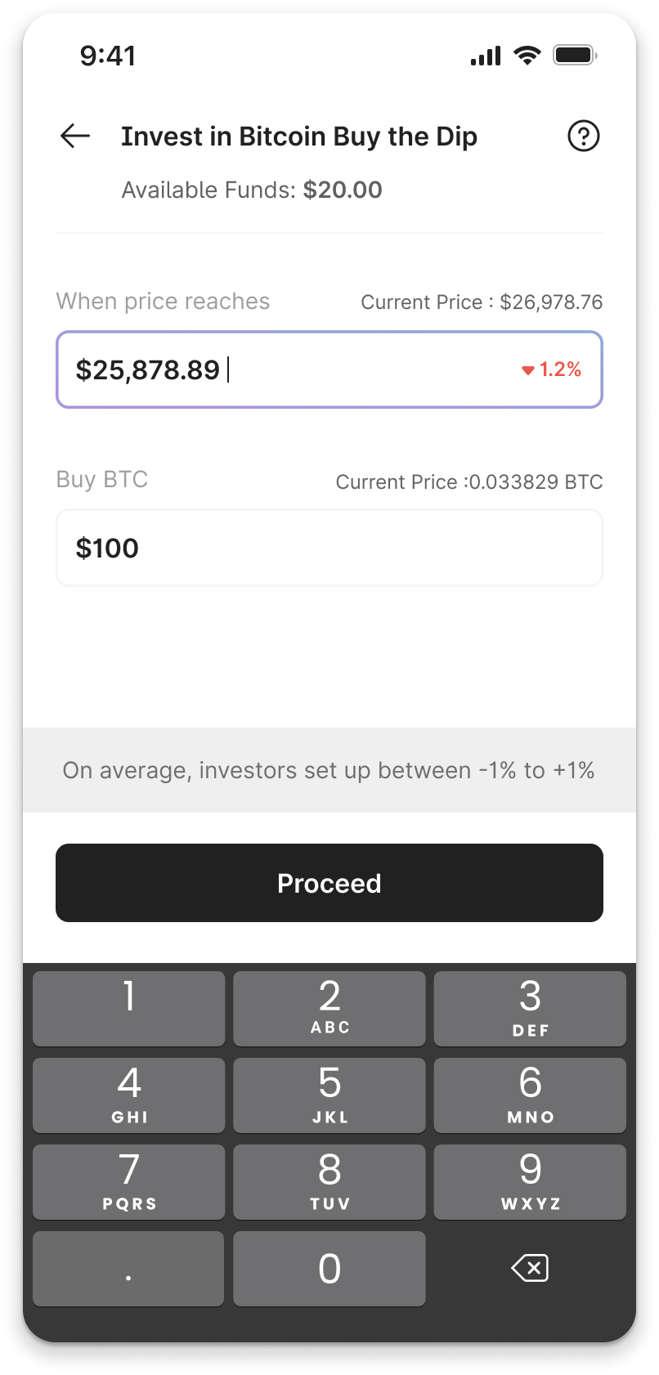Screen dimensions: 659x1375
Task: Tap the Wi-Fi status icon
Action: click(x=527, y=56)
